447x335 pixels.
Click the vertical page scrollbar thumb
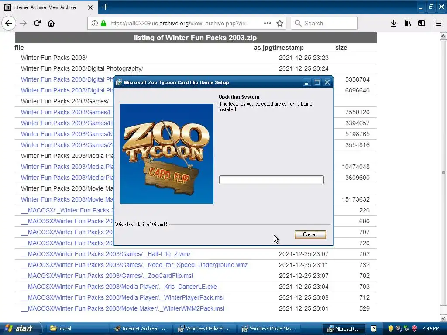point(444,173)
